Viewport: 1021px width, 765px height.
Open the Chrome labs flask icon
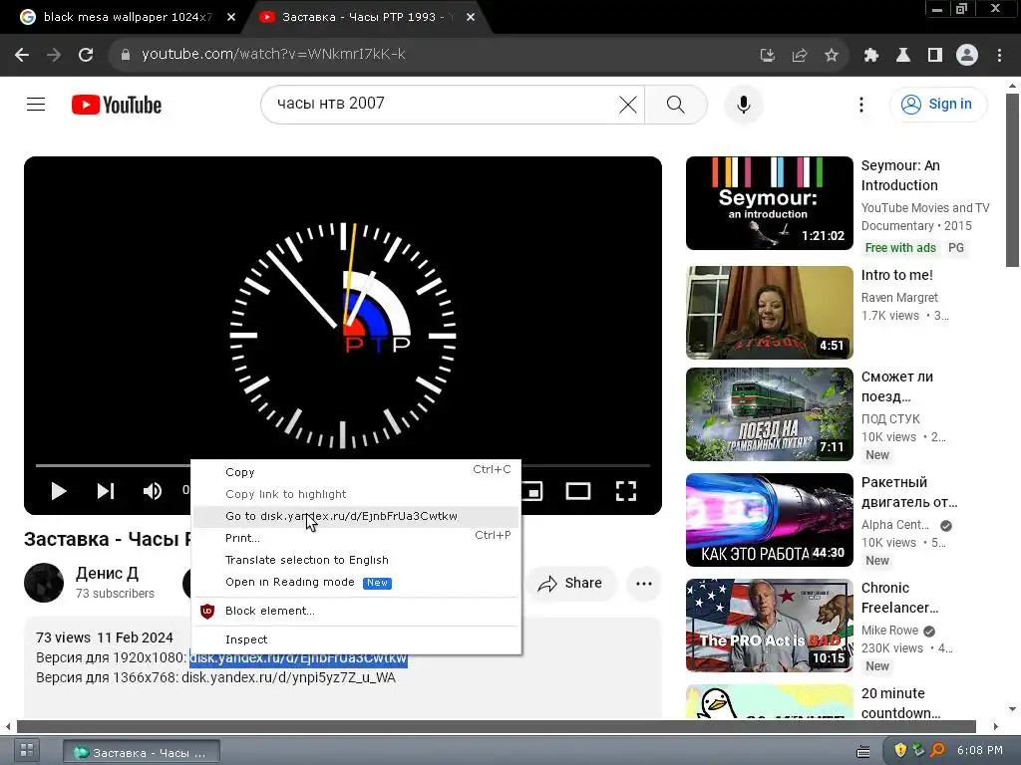(x=903, y=56)
